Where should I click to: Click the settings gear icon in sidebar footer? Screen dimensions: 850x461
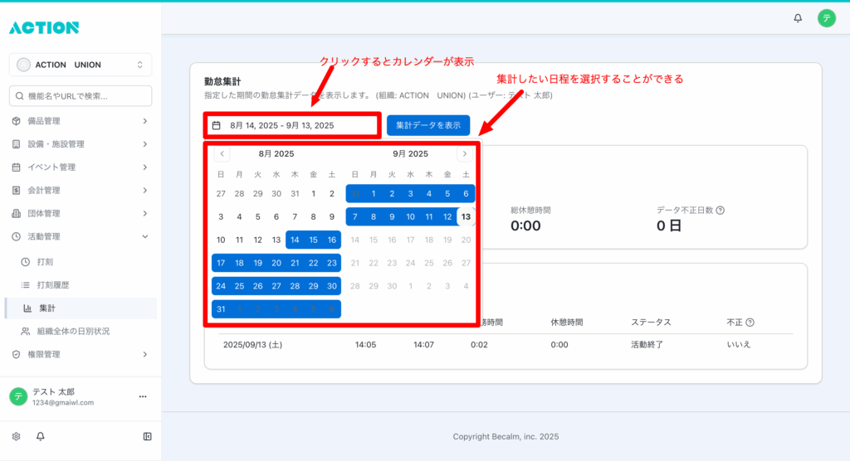[x=16, y=436]
